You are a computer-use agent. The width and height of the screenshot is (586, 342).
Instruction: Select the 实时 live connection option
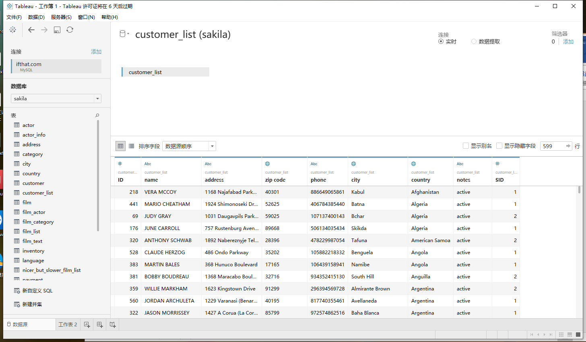click(x=441, y=41)
